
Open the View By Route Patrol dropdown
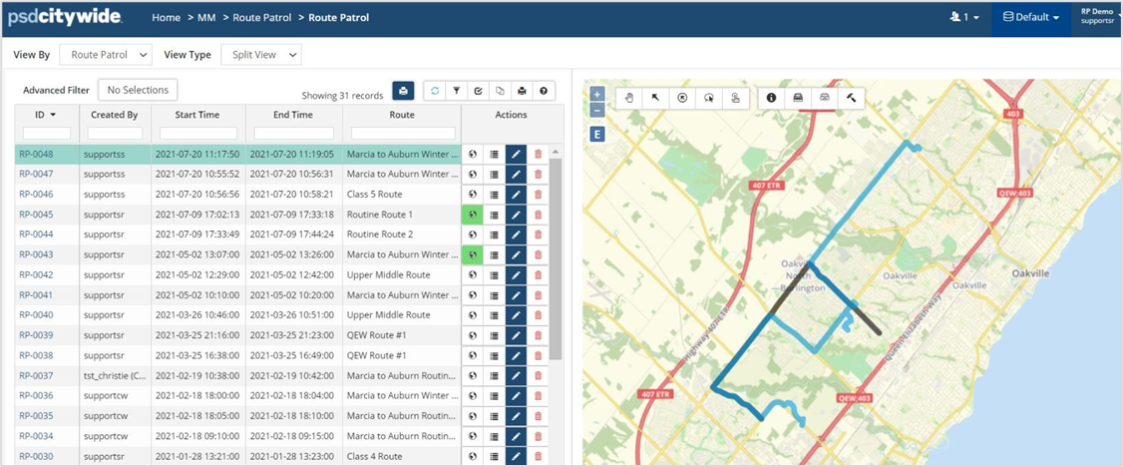106,55
